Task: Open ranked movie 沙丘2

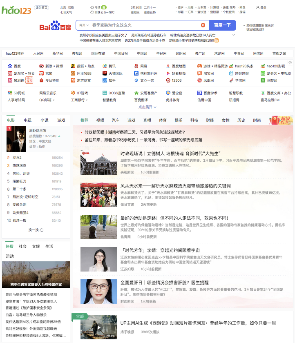Action: (x=17, y=158)
